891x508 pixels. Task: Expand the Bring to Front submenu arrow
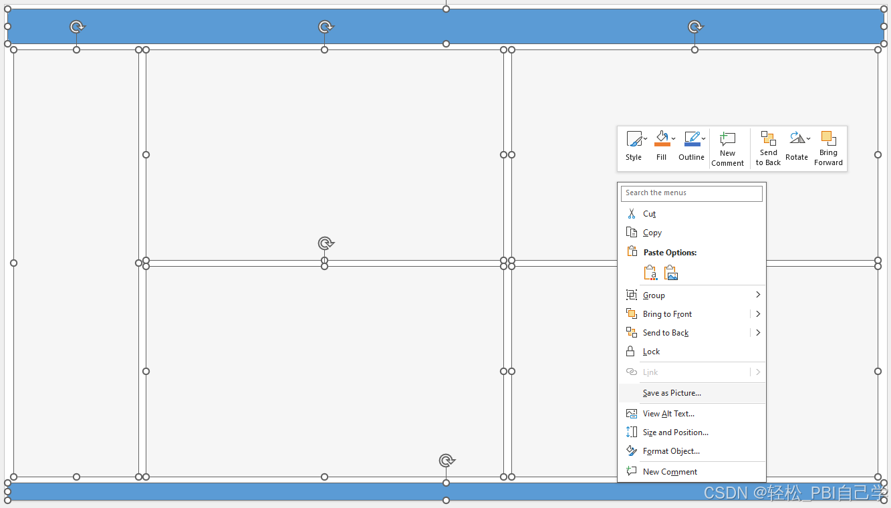coord(758,314)
